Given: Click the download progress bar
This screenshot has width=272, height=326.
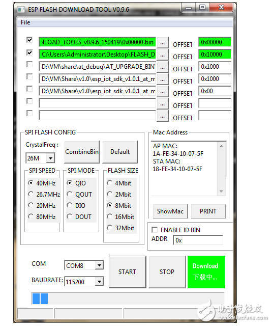Looking at the screenshot, I should coord(128,298).
